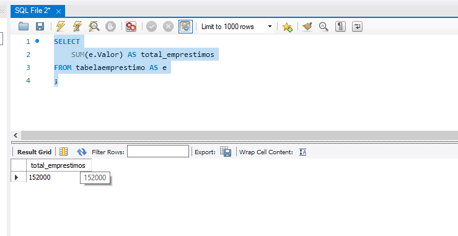Execute the selected SQL with the lightning bolt

(x=61, y=26)
